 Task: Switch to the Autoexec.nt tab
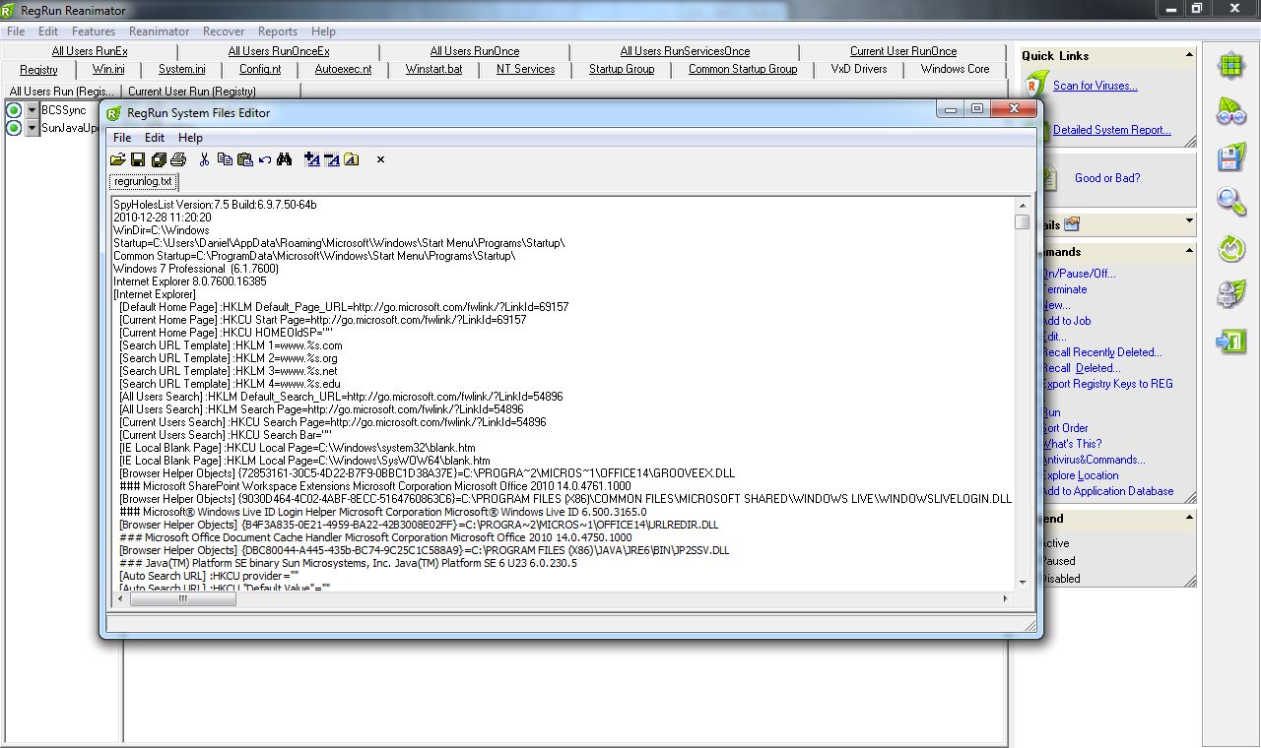pyautogui.click(x=344, y=69)
